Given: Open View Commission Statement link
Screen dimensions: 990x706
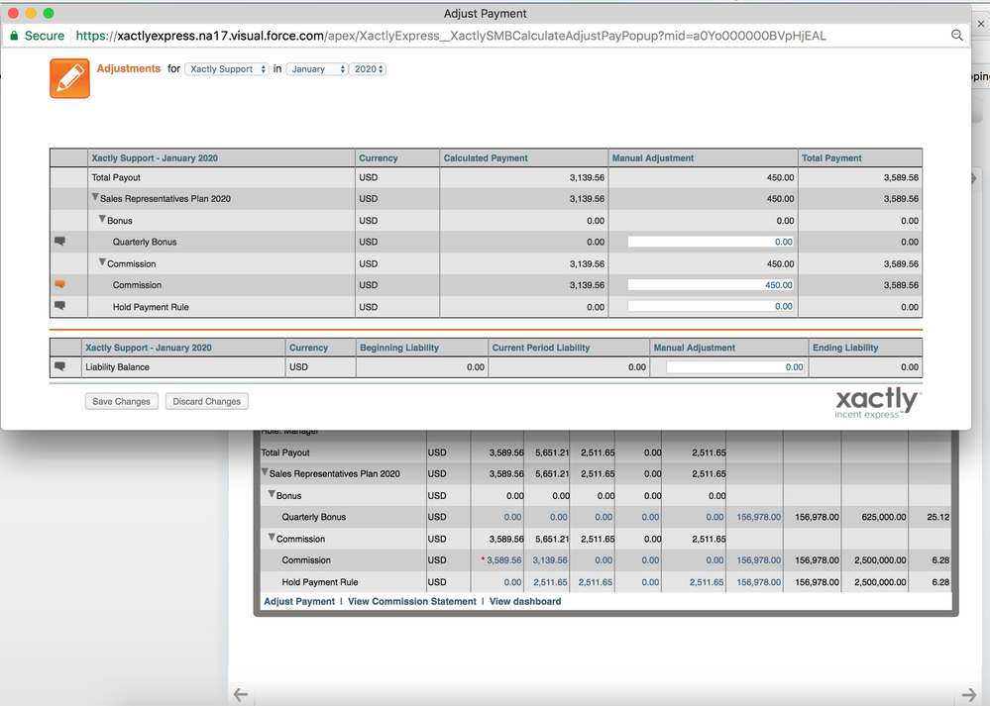Looking at the screenshot, I should pyautogui.click(x=411, y=601).
